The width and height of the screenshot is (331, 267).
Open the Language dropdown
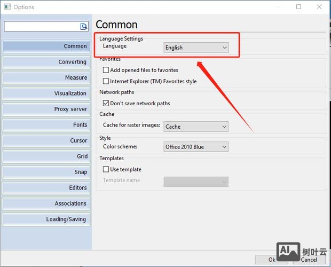click(x=196, y=48)
